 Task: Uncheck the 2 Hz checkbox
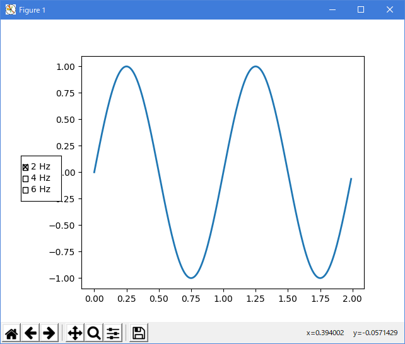click(25, 168)
